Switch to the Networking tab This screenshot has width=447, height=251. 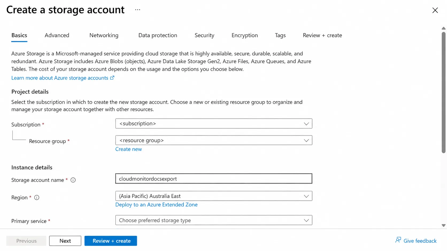click(104, 35)
